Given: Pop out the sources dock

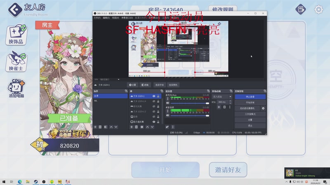Looking at the screenshot, I should pos(162,91).
